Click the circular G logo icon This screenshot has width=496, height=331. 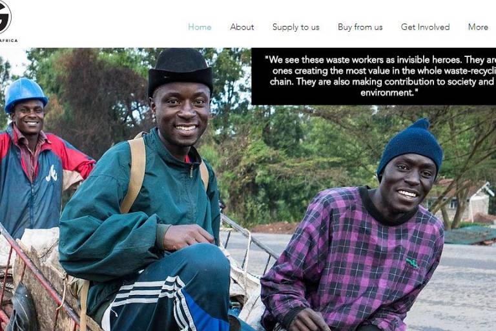tap(5, 17)
